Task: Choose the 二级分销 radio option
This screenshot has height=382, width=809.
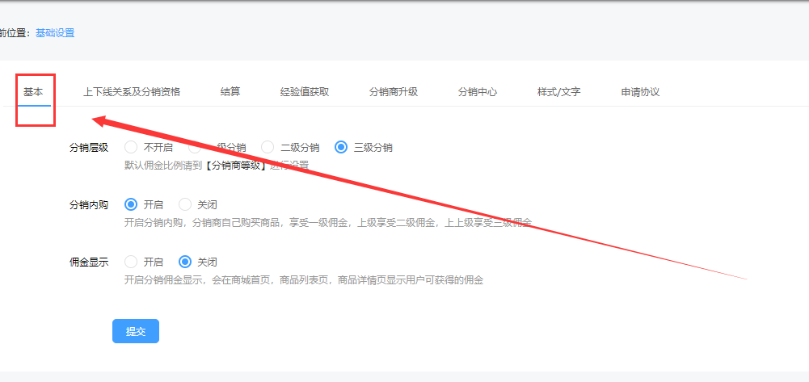Action: tap(268, 147)
